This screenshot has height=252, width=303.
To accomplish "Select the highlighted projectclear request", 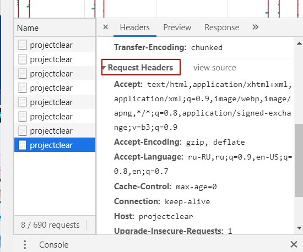I will coord(55,145).
